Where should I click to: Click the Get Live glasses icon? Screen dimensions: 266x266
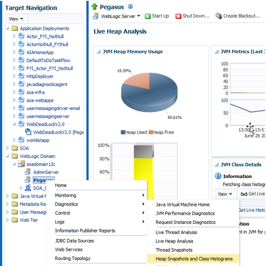pos(244,194)
